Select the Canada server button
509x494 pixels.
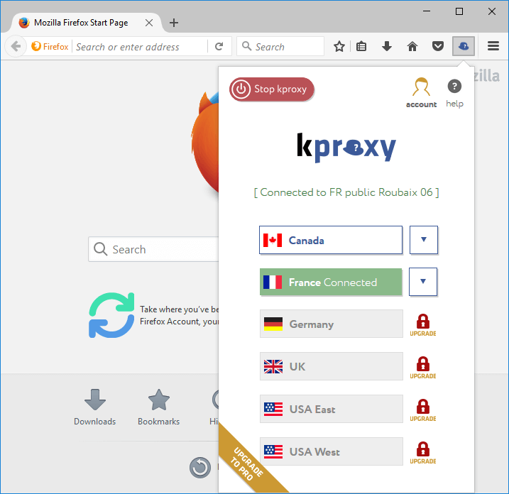(331, 240)
